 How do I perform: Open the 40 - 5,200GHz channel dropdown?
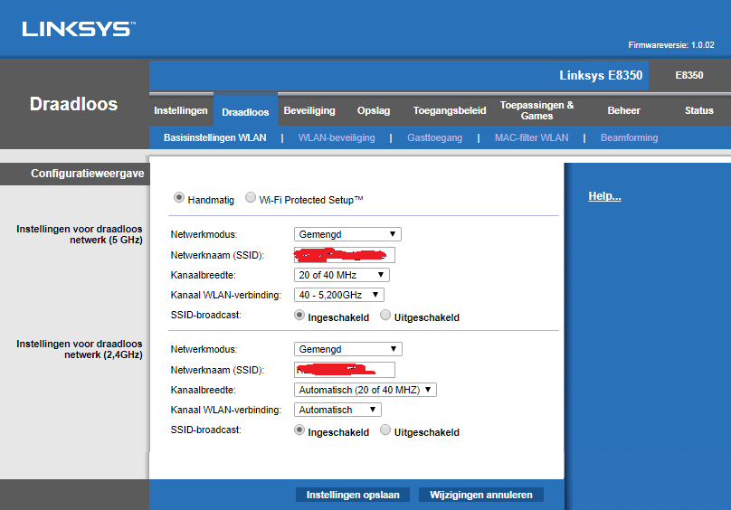point(339,295)
